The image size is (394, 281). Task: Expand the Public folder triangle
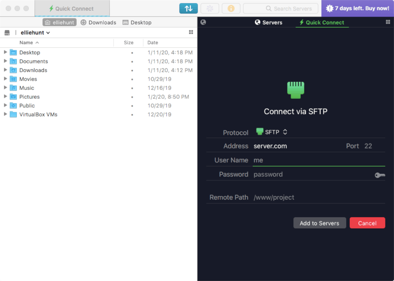pos(5,105)
